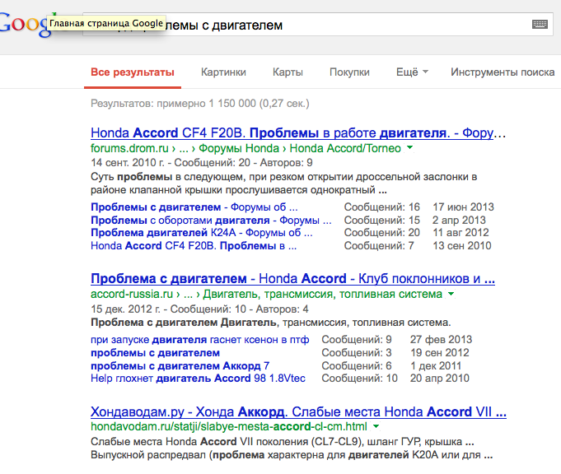Click snippet Слабые места Honda Accord VII поколения
Image resolution: width=561 pixels, height=474 pixels.
click(x=292, y=448)
